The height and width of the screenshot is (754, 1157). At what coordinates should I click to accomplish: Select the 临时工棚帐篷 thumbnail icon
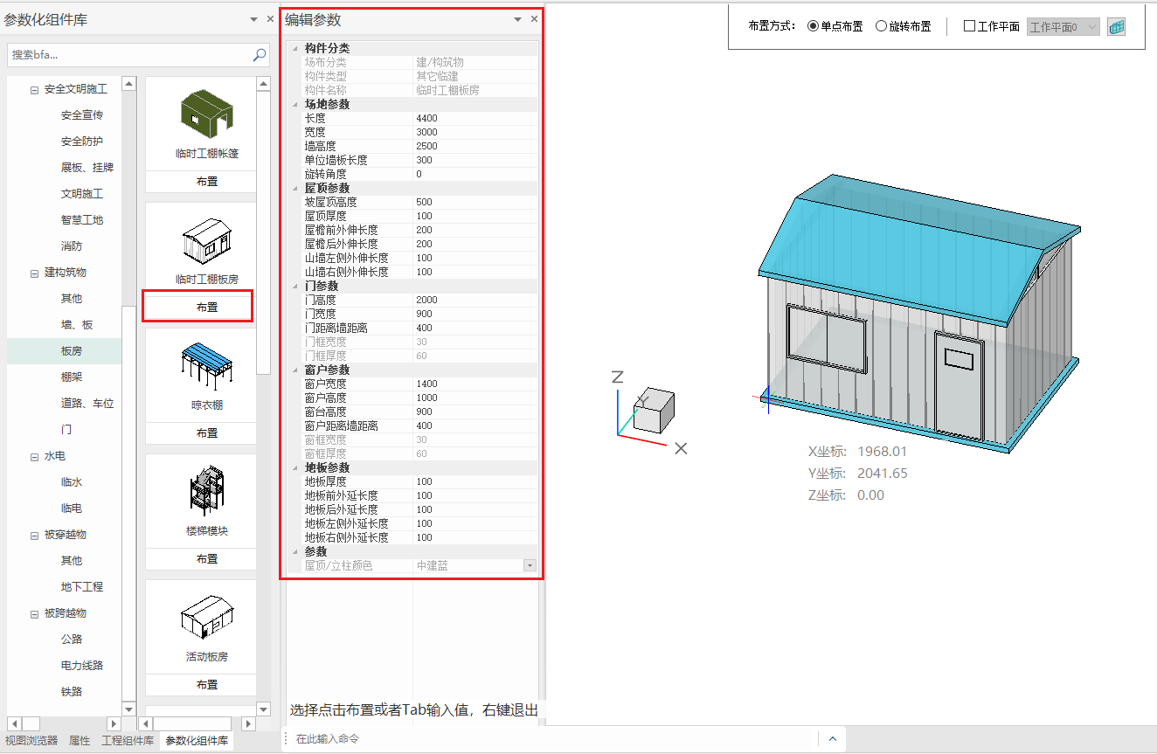[x=207, y=112]
